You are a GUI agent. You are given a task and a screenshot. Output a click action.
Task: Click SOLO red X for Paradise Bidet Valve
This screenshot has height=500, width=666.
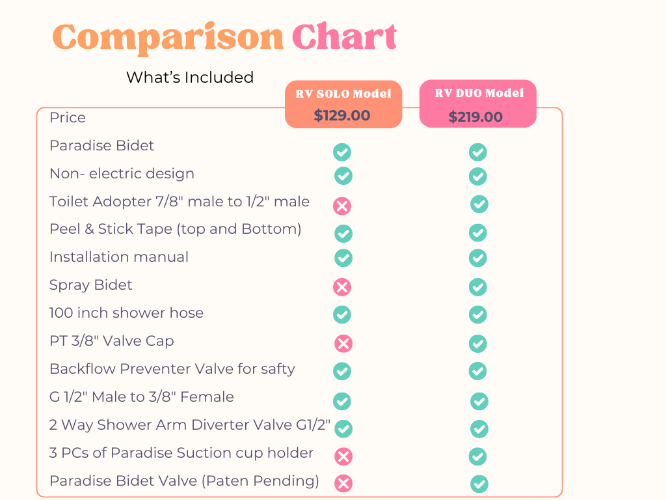point(343,483)
